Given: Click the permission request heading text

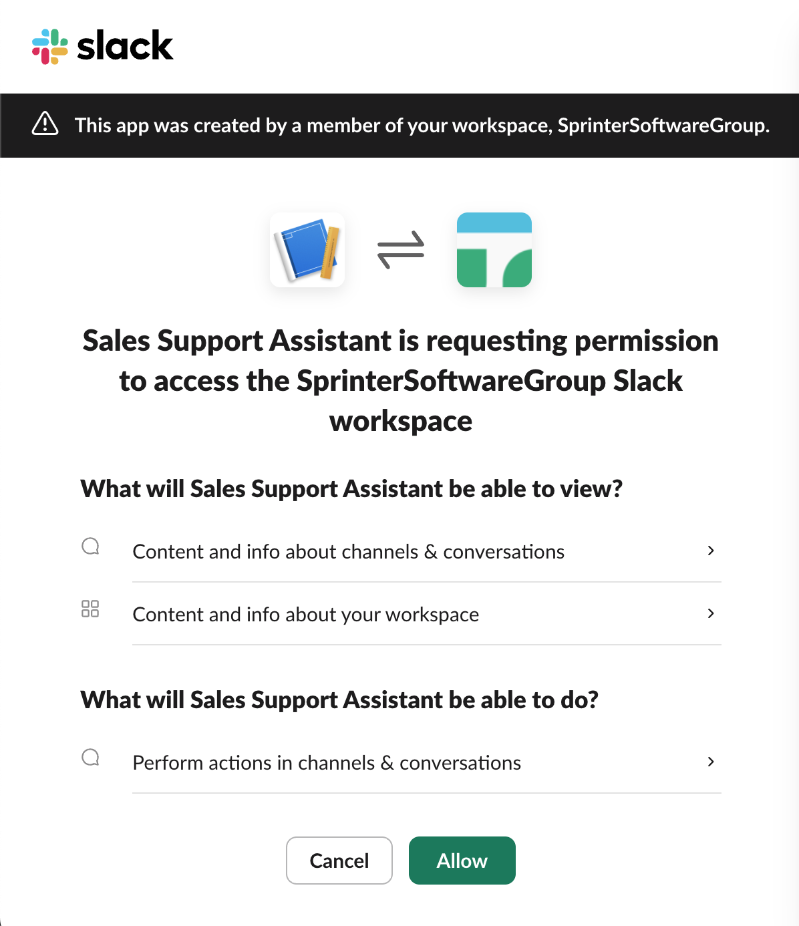Looking at the screenshot, I should 400,380.
